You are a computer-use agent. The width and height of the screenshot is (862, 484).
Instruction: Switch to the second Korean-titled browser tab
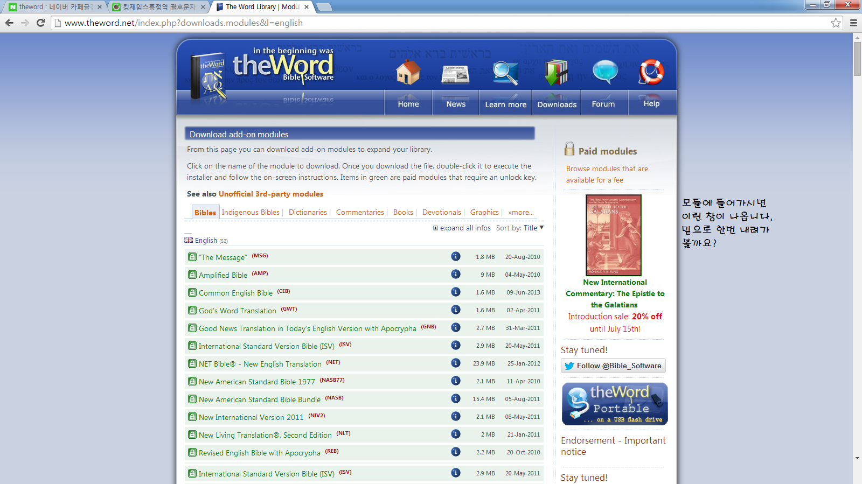[159, 7]
